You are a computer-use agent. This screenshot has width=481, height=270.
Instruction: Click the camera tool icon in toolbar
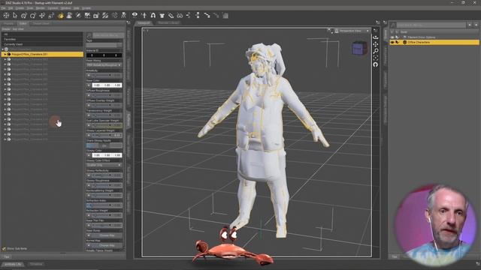click(96, 16)
